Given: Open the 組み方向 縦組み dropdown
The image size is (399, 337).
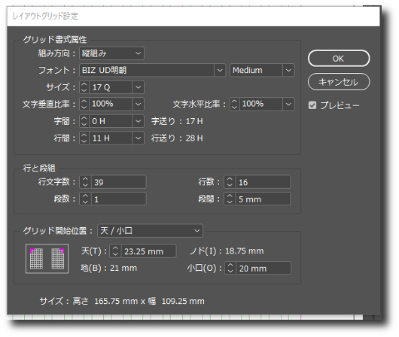Looking at the screenshot, I should [111, 53].
